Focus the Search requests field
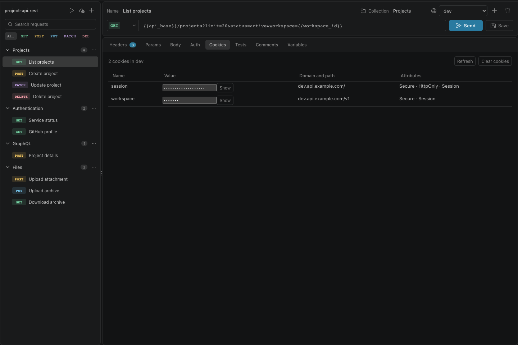This screenshot has height=345, width=518. click(x=50, y=24)
